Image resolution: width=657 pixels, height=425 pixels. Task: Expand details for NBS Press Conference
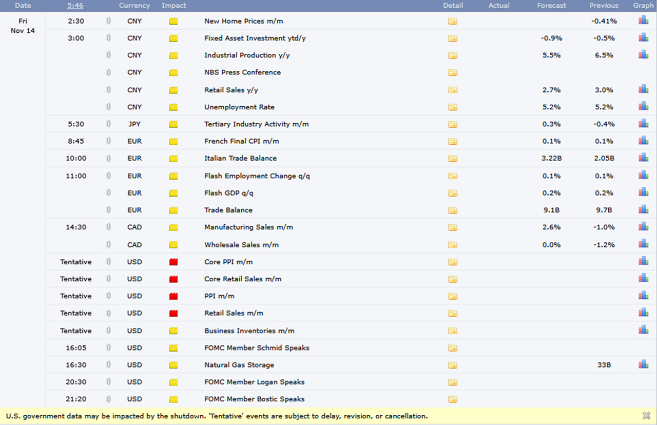tap(452, 72)
